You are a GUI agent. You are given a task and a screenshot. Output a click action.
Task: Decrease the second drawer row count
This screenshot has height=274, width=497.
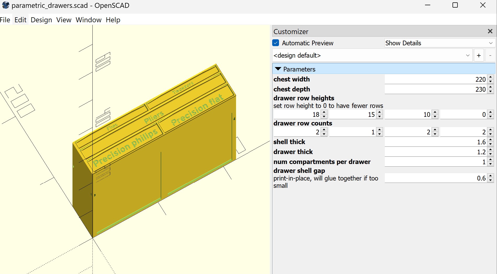point(379,134)
